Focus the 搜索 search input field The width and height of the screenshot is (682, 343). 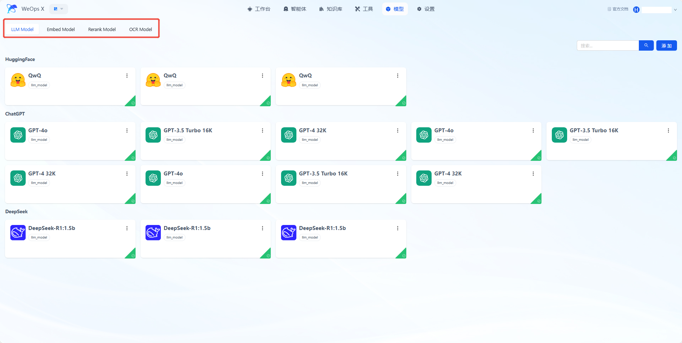click(x=608, y=46)
